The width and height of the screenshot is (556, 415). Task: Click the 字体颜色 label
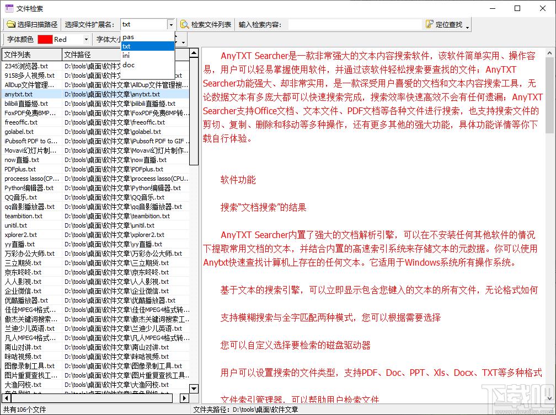[20, 39]
